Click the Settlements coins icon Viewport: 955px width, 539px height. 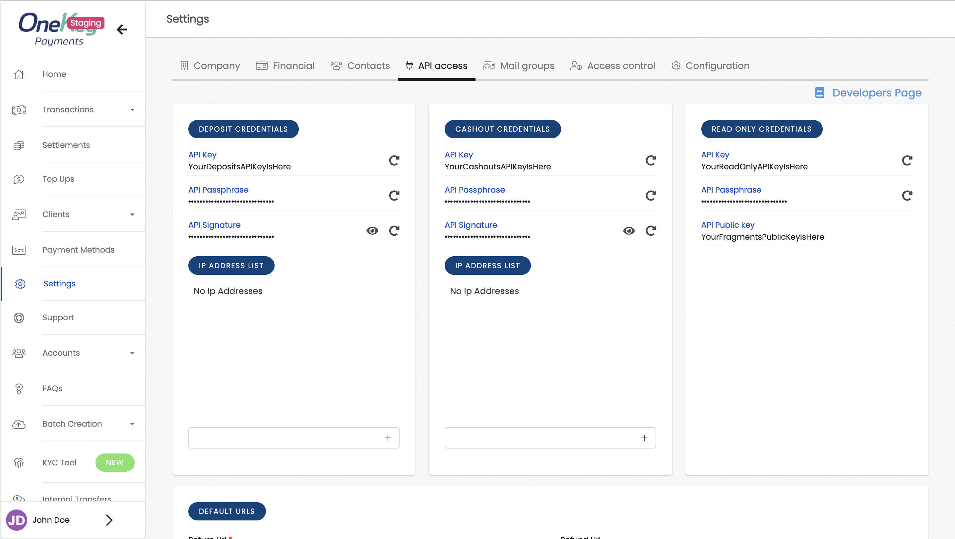pyautogui.click(x=19, y=145)
